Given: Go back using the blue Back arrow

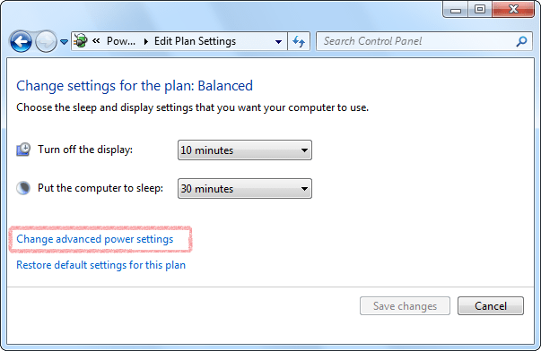Looking at the screenshot, I should point(21,41).
